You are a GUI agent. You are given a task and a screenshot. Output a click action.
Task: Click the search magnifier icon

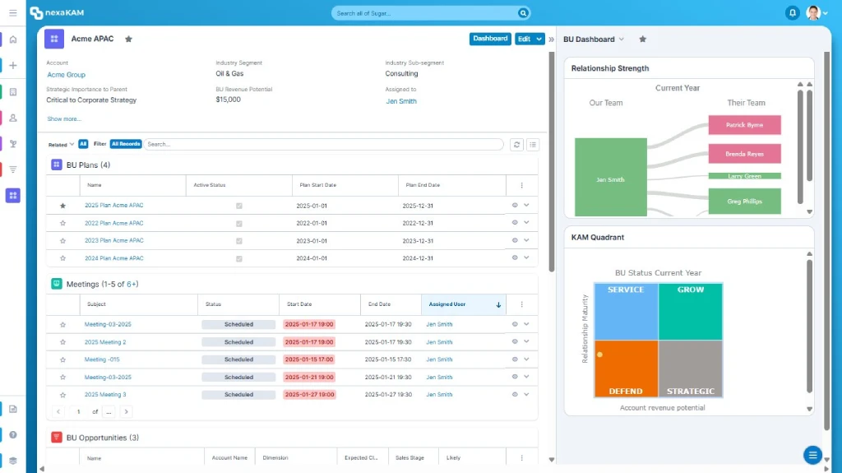tap(523, 13)
